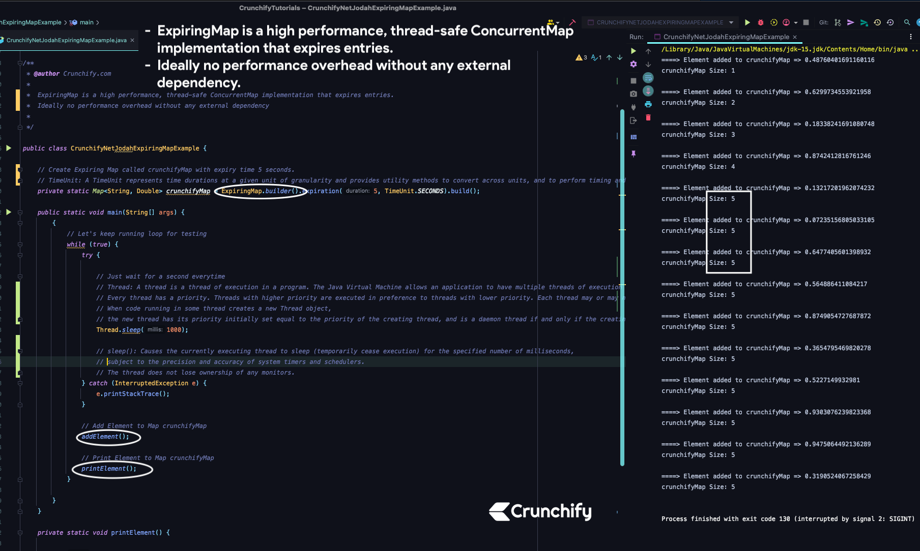The width and height of the screenshot is (920, 551).
Task: Expand the run options chevron beside the profiler
Action: [x=795, y=22]
